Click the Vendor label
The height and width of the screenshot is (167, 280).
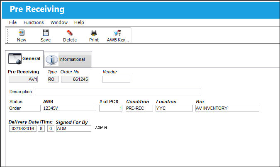coord(110,72)
